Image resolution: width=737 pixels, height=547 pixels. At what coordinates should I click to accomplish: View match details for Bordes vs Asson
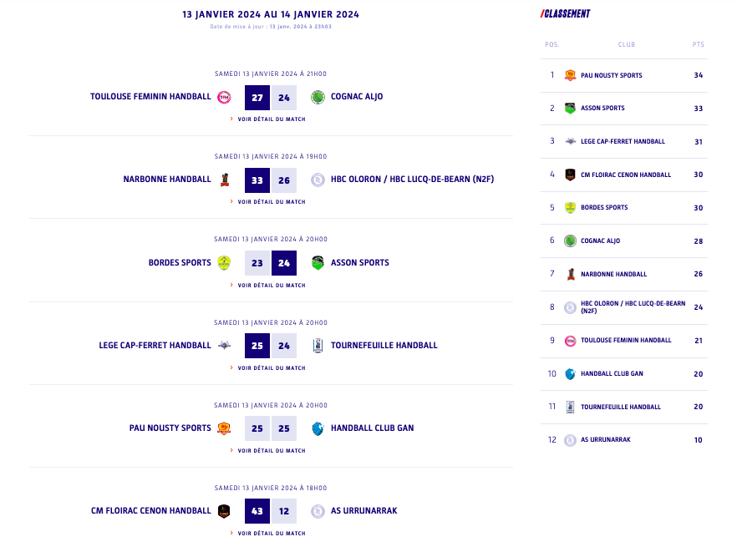(271, 286)
